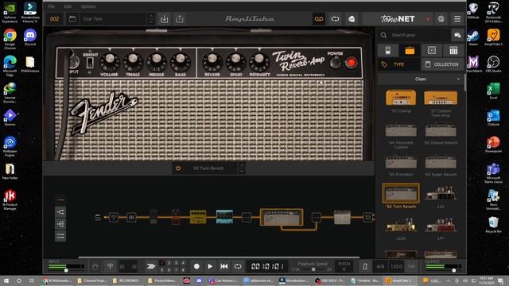
Task: Click the tuner block in signal chain
Action: [x=114, y=217]
